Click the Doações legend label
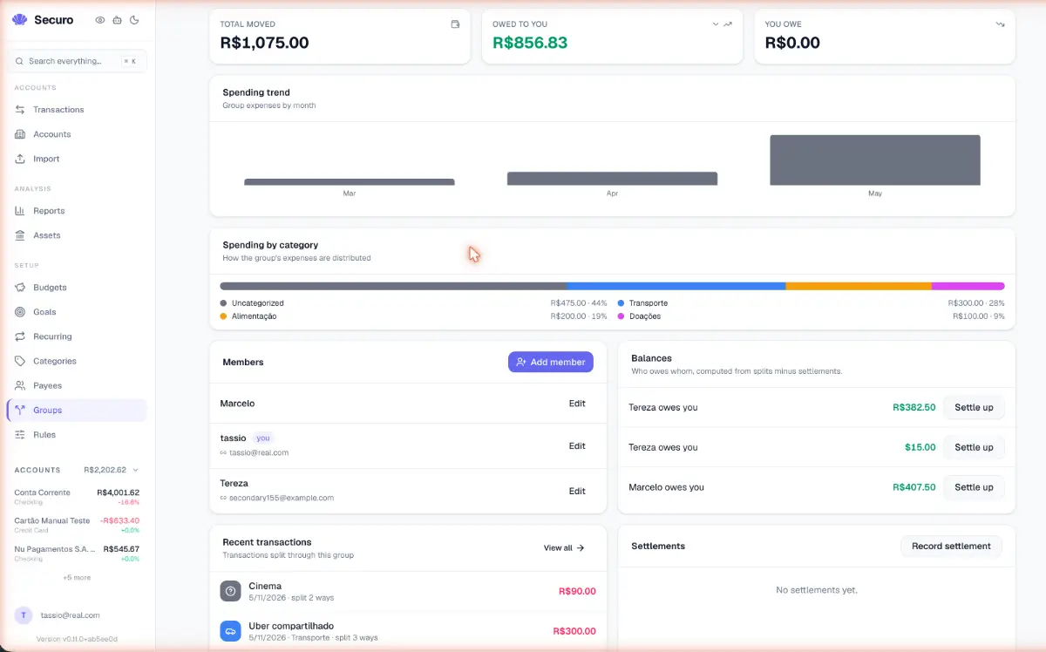Image resolution: width=1046 pixels, height=652 pixels. coord(645,316)
